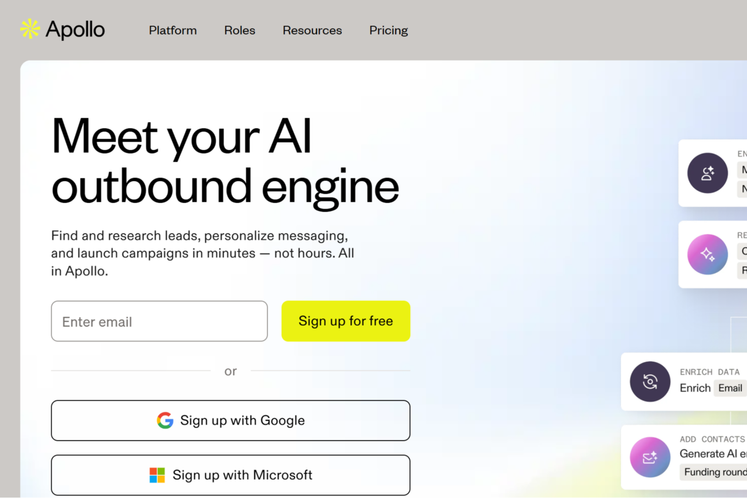The height and width of the screenshot is (498, 747).
Task: Click the Enrich label in workflow card
Action: pyautogui.click(x=695, y=388)
